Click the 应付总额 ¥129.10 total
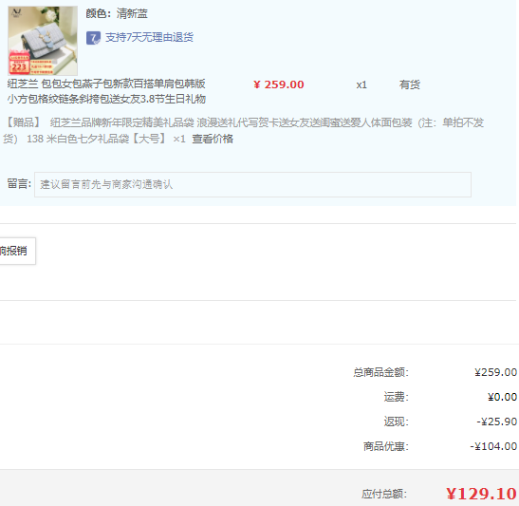This screenshot has height=506, width=519. click(x=481, y=494)
